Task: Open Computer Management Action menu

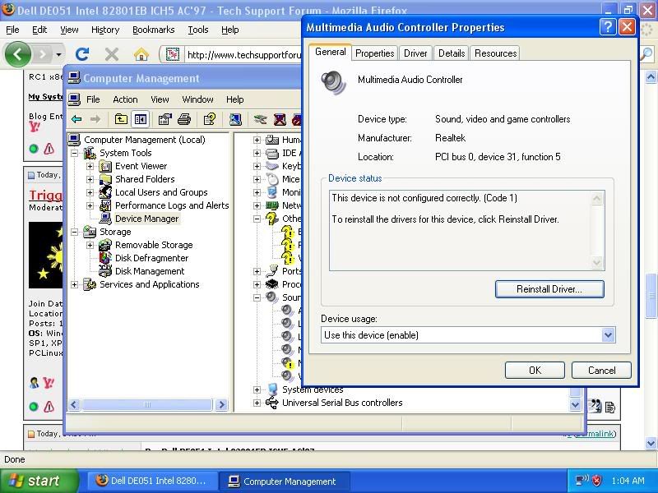Action: 125,99
